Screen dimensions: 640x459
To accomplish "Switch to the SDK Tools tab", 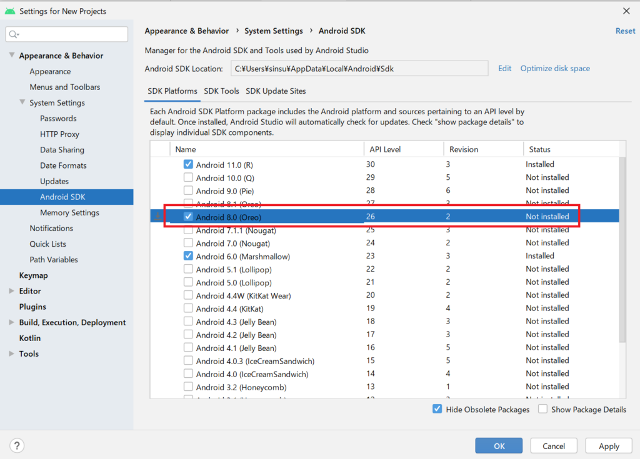I will 222,91.
